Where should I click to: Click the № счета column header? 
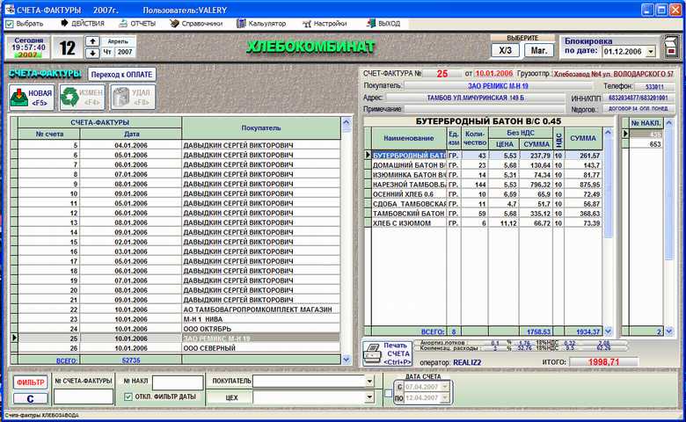click(49, 135)
